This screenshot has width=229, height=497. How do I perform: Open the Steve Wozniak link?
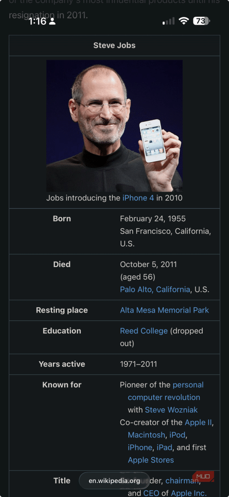pyautogui.click(x=171, y=410)
